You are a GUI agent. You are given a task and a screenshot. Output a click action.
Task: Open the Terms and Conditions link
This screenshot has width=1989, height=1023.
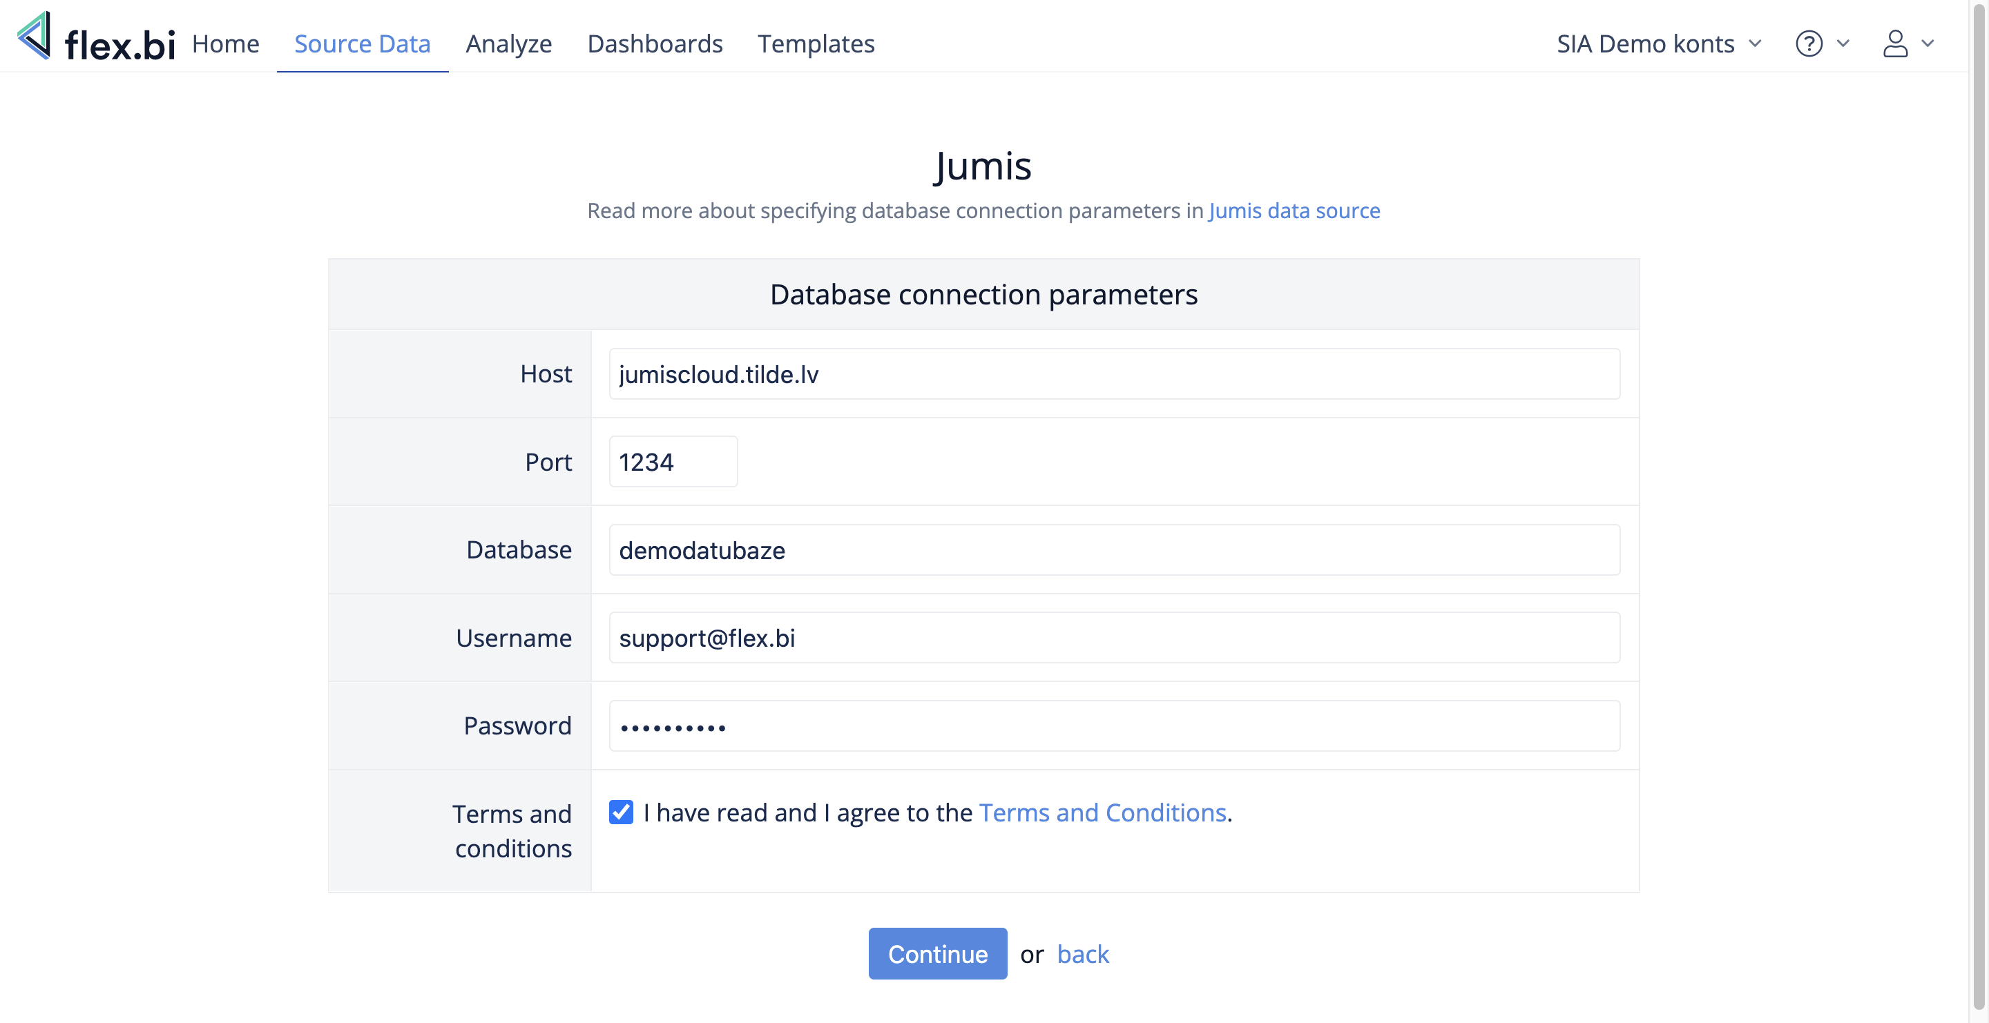coord(1103,812)
